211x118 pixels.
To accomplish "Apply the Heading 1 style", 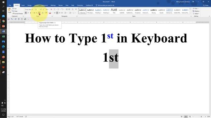I will (x=98, y=11).
